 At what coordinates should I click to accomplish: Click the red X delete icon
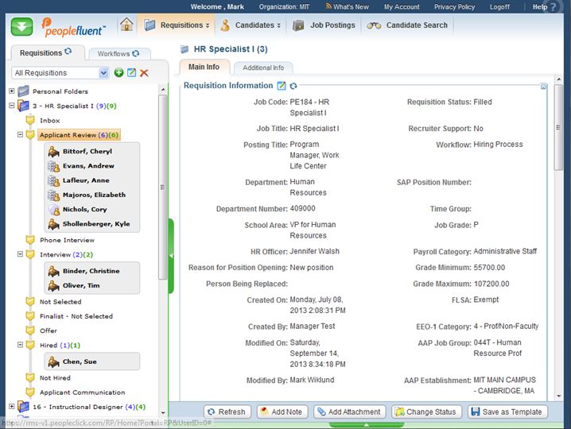coord(144,73)
